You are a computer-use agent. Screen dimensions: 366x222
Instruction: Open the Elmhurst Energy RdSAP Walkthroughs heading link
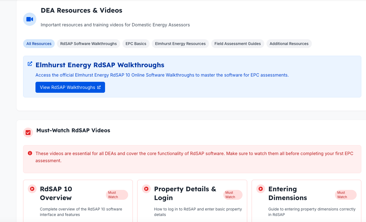point(100,65)
